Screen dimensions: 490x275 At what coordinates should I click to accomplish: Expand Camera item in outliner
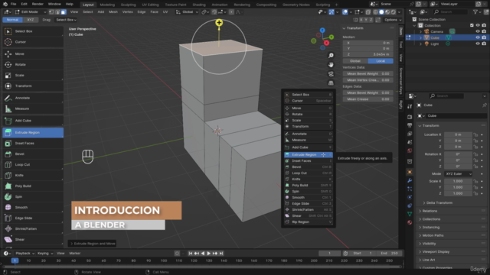click(x=420, y=31)
